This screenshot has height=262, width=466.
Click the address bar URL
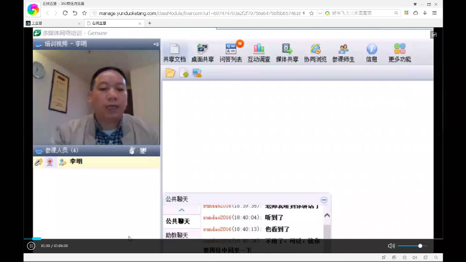[200, 13]
